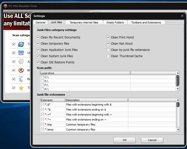Viewport: 187px width, 149px height.
Task: Click the scan path list down arrow
Action: pos(178,89)
